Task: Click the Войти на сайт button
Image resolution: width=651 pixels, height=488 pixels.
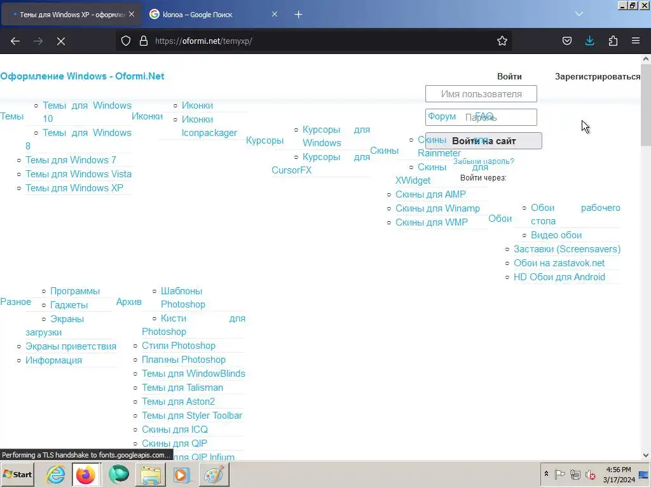Action: (484, 140)
